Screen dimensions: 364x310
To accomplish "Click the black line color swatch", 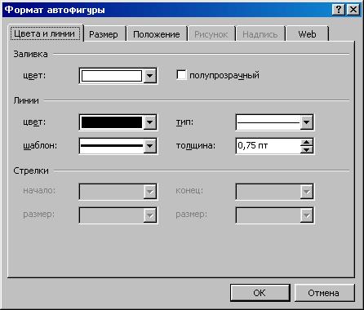I will tap(112, 122).
